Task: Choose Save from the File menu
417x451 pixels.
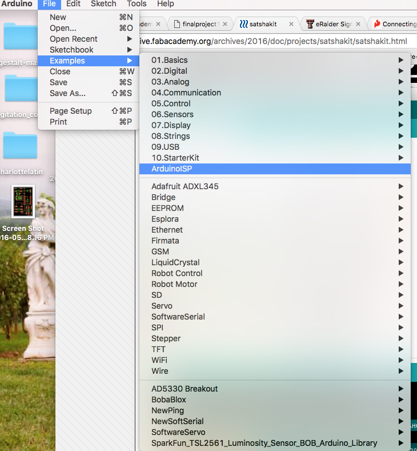Action: pyautogui.click(x=88, y=82)
